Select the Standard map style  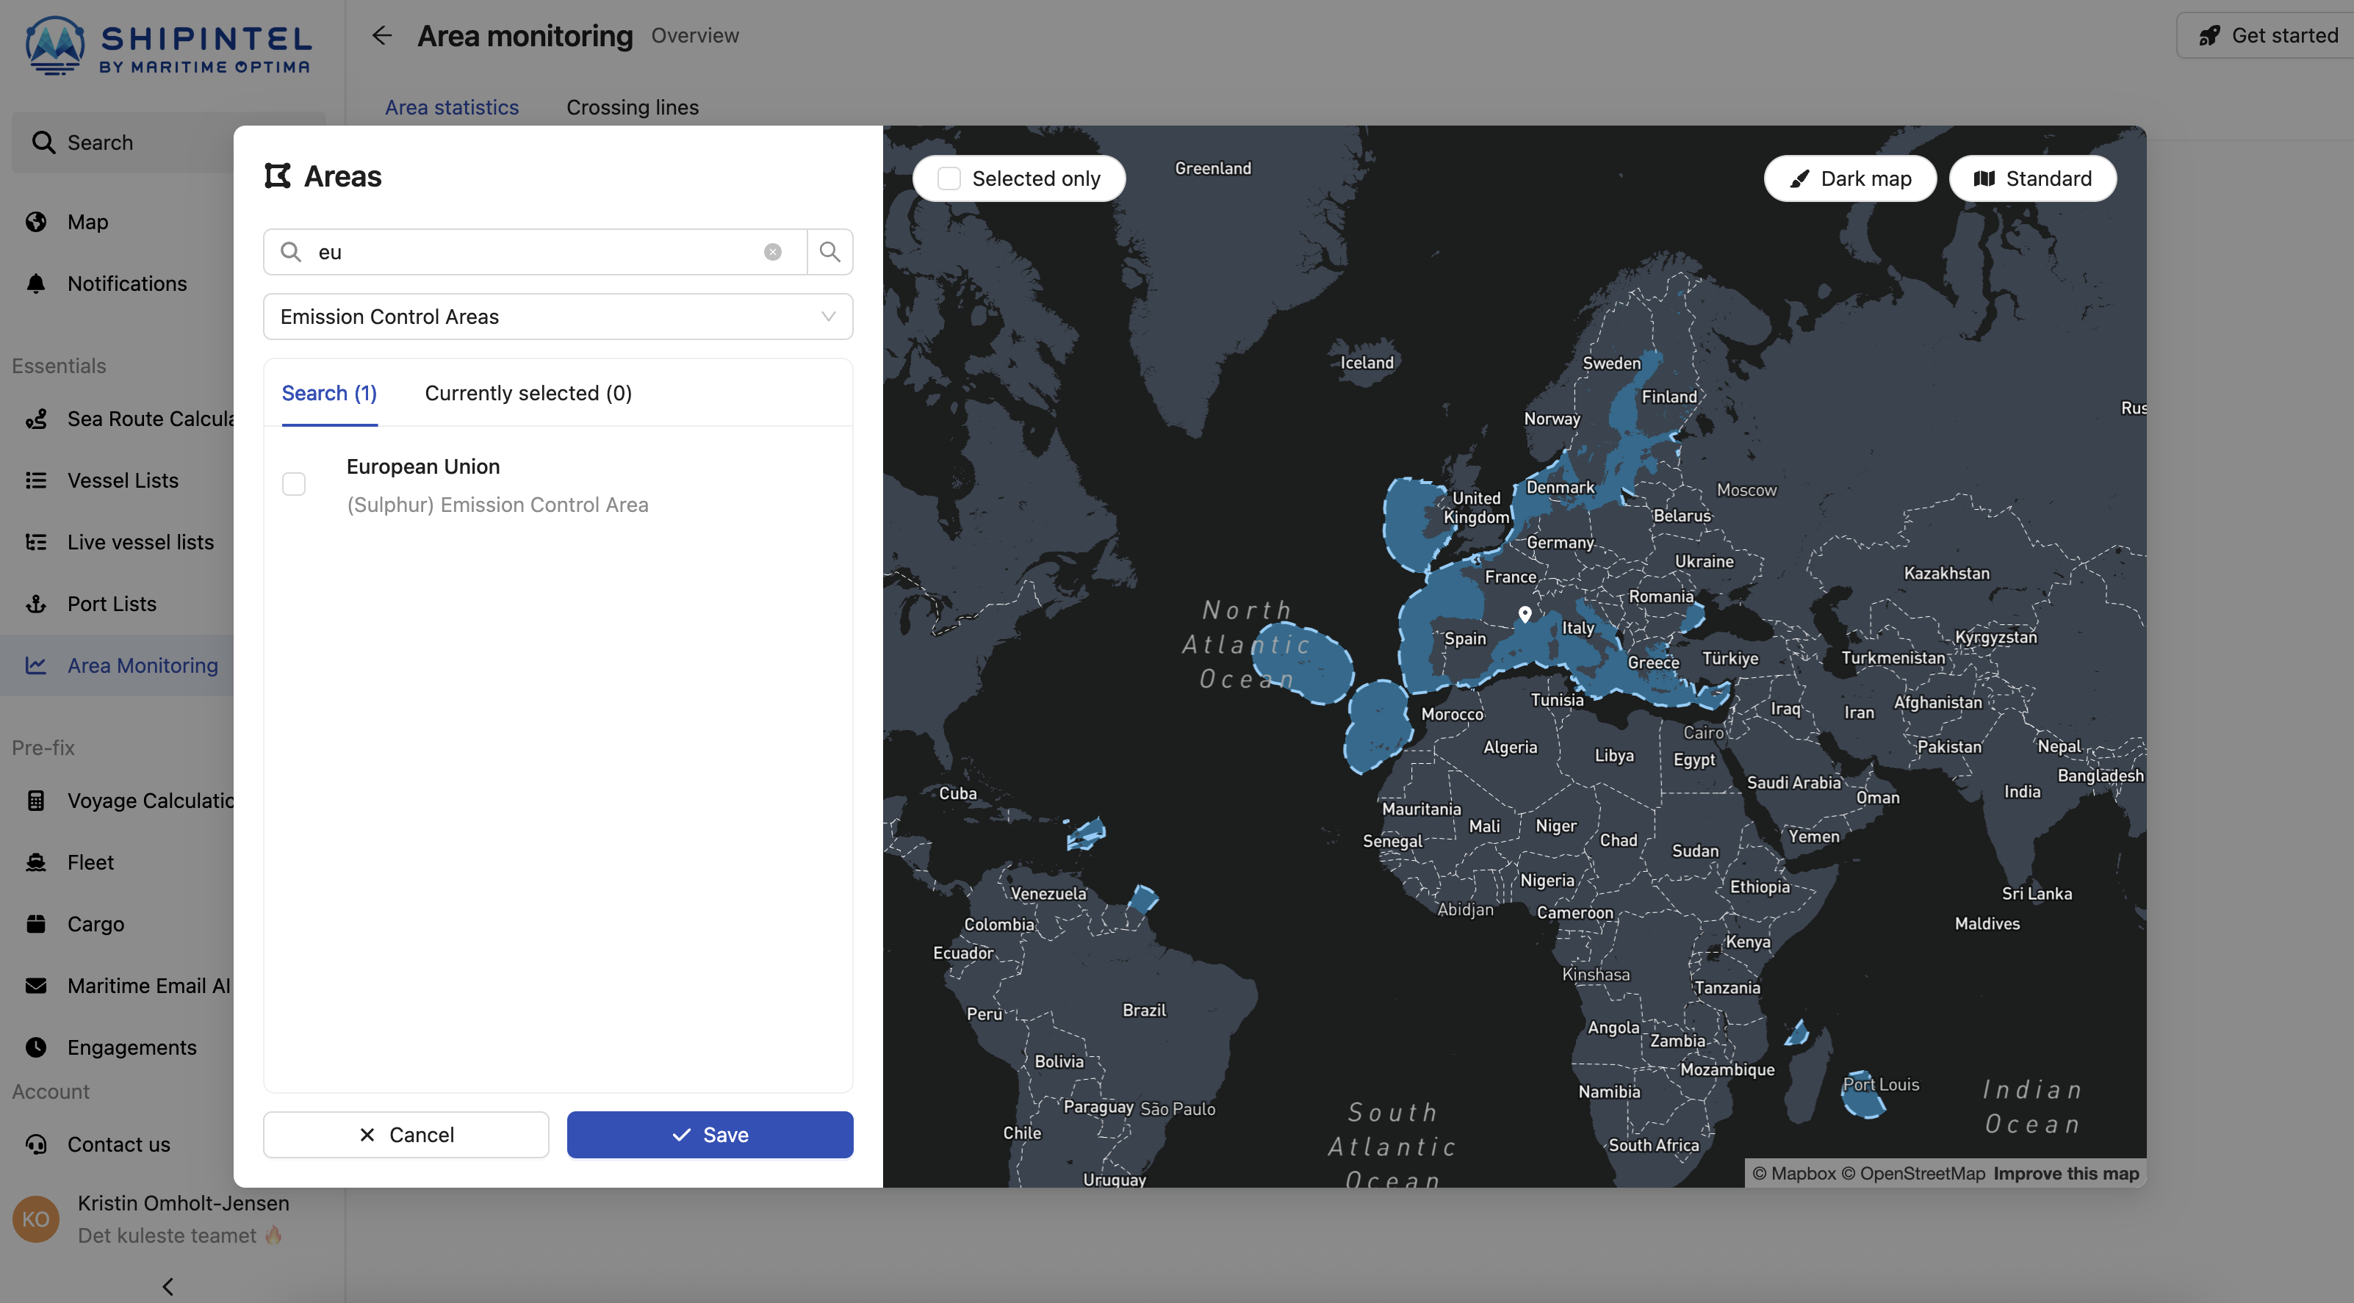2032,178
